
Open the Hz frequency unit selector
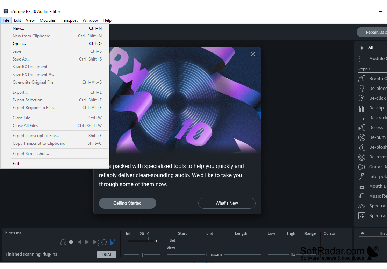tap(293, 254)
